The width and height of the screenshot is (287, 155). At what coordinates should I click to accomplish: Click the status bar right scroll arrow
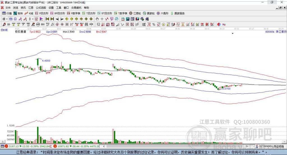(x=247, y=146)
